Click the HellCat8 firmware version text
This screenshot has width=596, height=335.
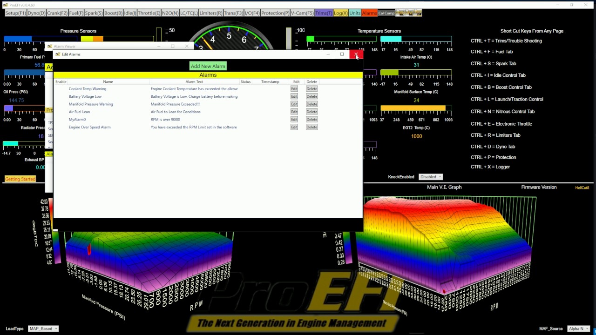582,188
